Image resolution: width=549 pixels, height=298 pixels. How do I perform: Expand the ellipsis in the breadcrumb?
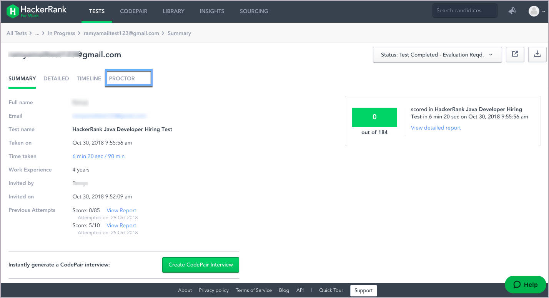coord(37,33)
